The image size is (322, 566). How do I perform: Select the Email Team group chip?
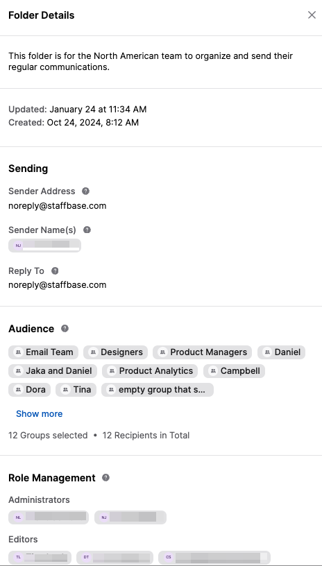point(43,352)
